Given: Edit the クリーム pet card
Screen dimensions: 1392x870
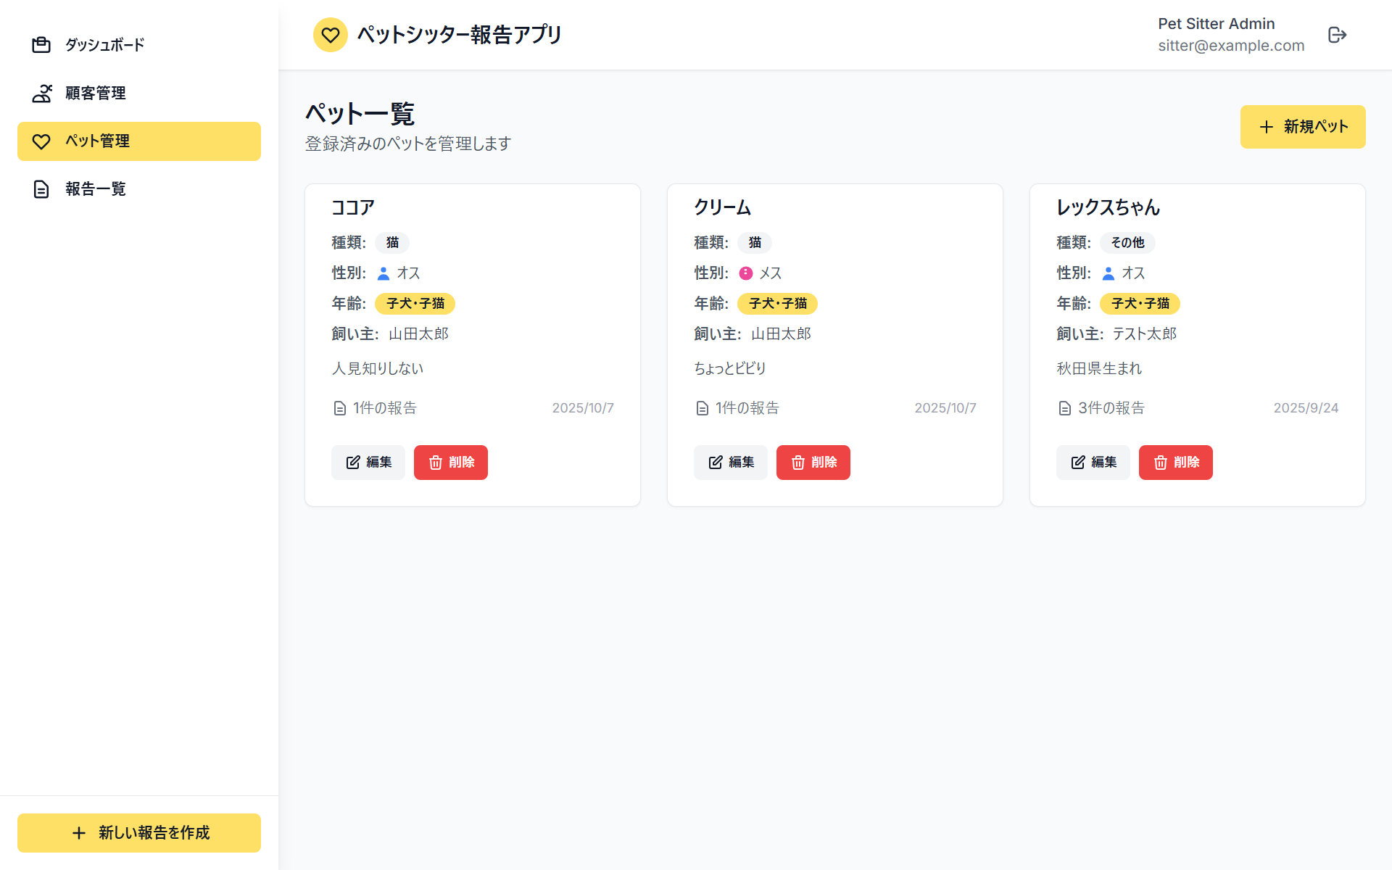Looking at the screenshot, I should pos(730,463).
